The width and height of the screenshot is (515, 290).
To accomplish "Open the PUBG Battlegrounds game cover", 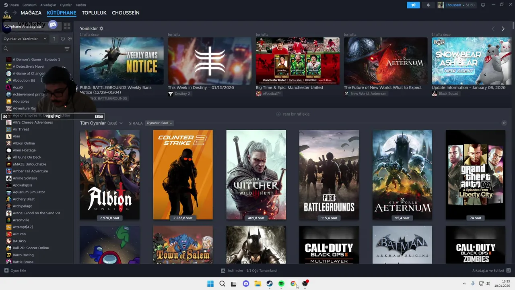I will pyautogui.click(x=329, y=175).
